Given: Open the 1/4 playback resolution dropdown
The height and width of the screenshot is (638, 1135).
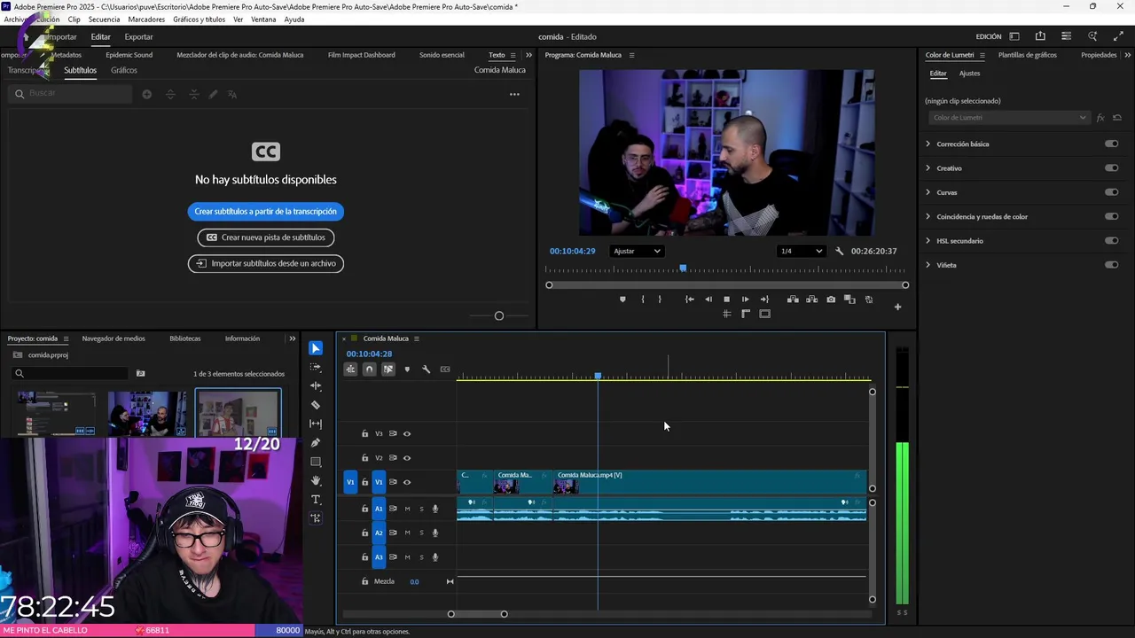Looking at the screenshot, I should pos(801,252).
